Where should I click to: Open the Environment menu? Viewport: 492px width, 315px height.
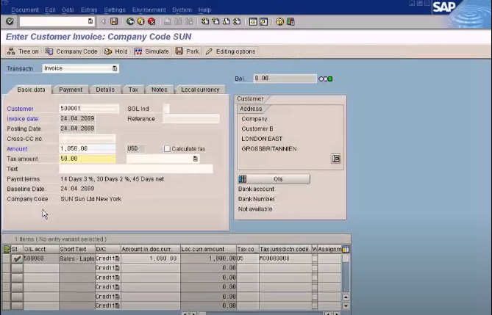tap(149, 10)
